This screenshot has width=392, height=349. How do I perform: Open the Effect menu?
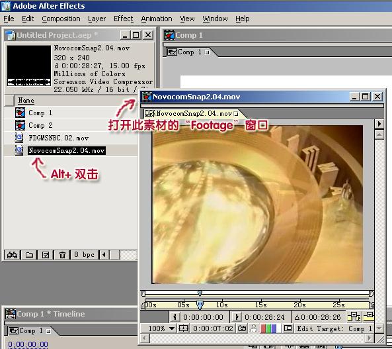point(123,19)
